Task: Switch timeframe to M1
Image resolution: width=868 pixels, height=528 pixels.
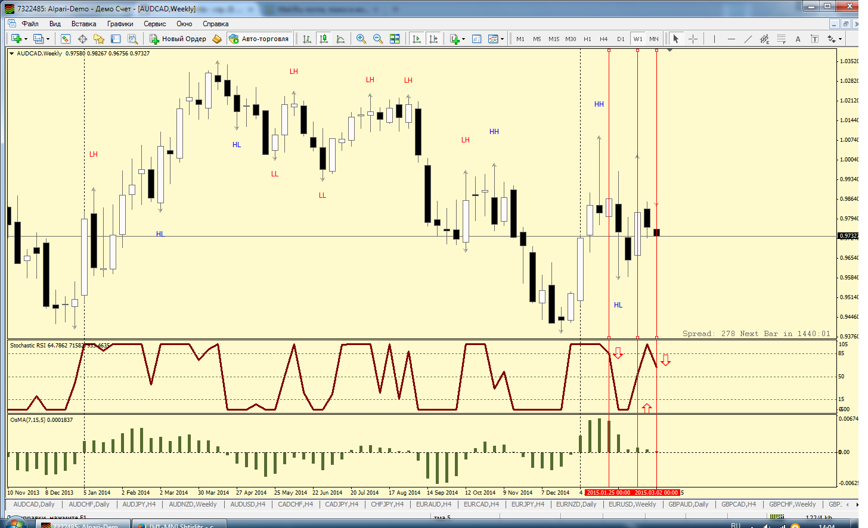Action: (520, 39)
